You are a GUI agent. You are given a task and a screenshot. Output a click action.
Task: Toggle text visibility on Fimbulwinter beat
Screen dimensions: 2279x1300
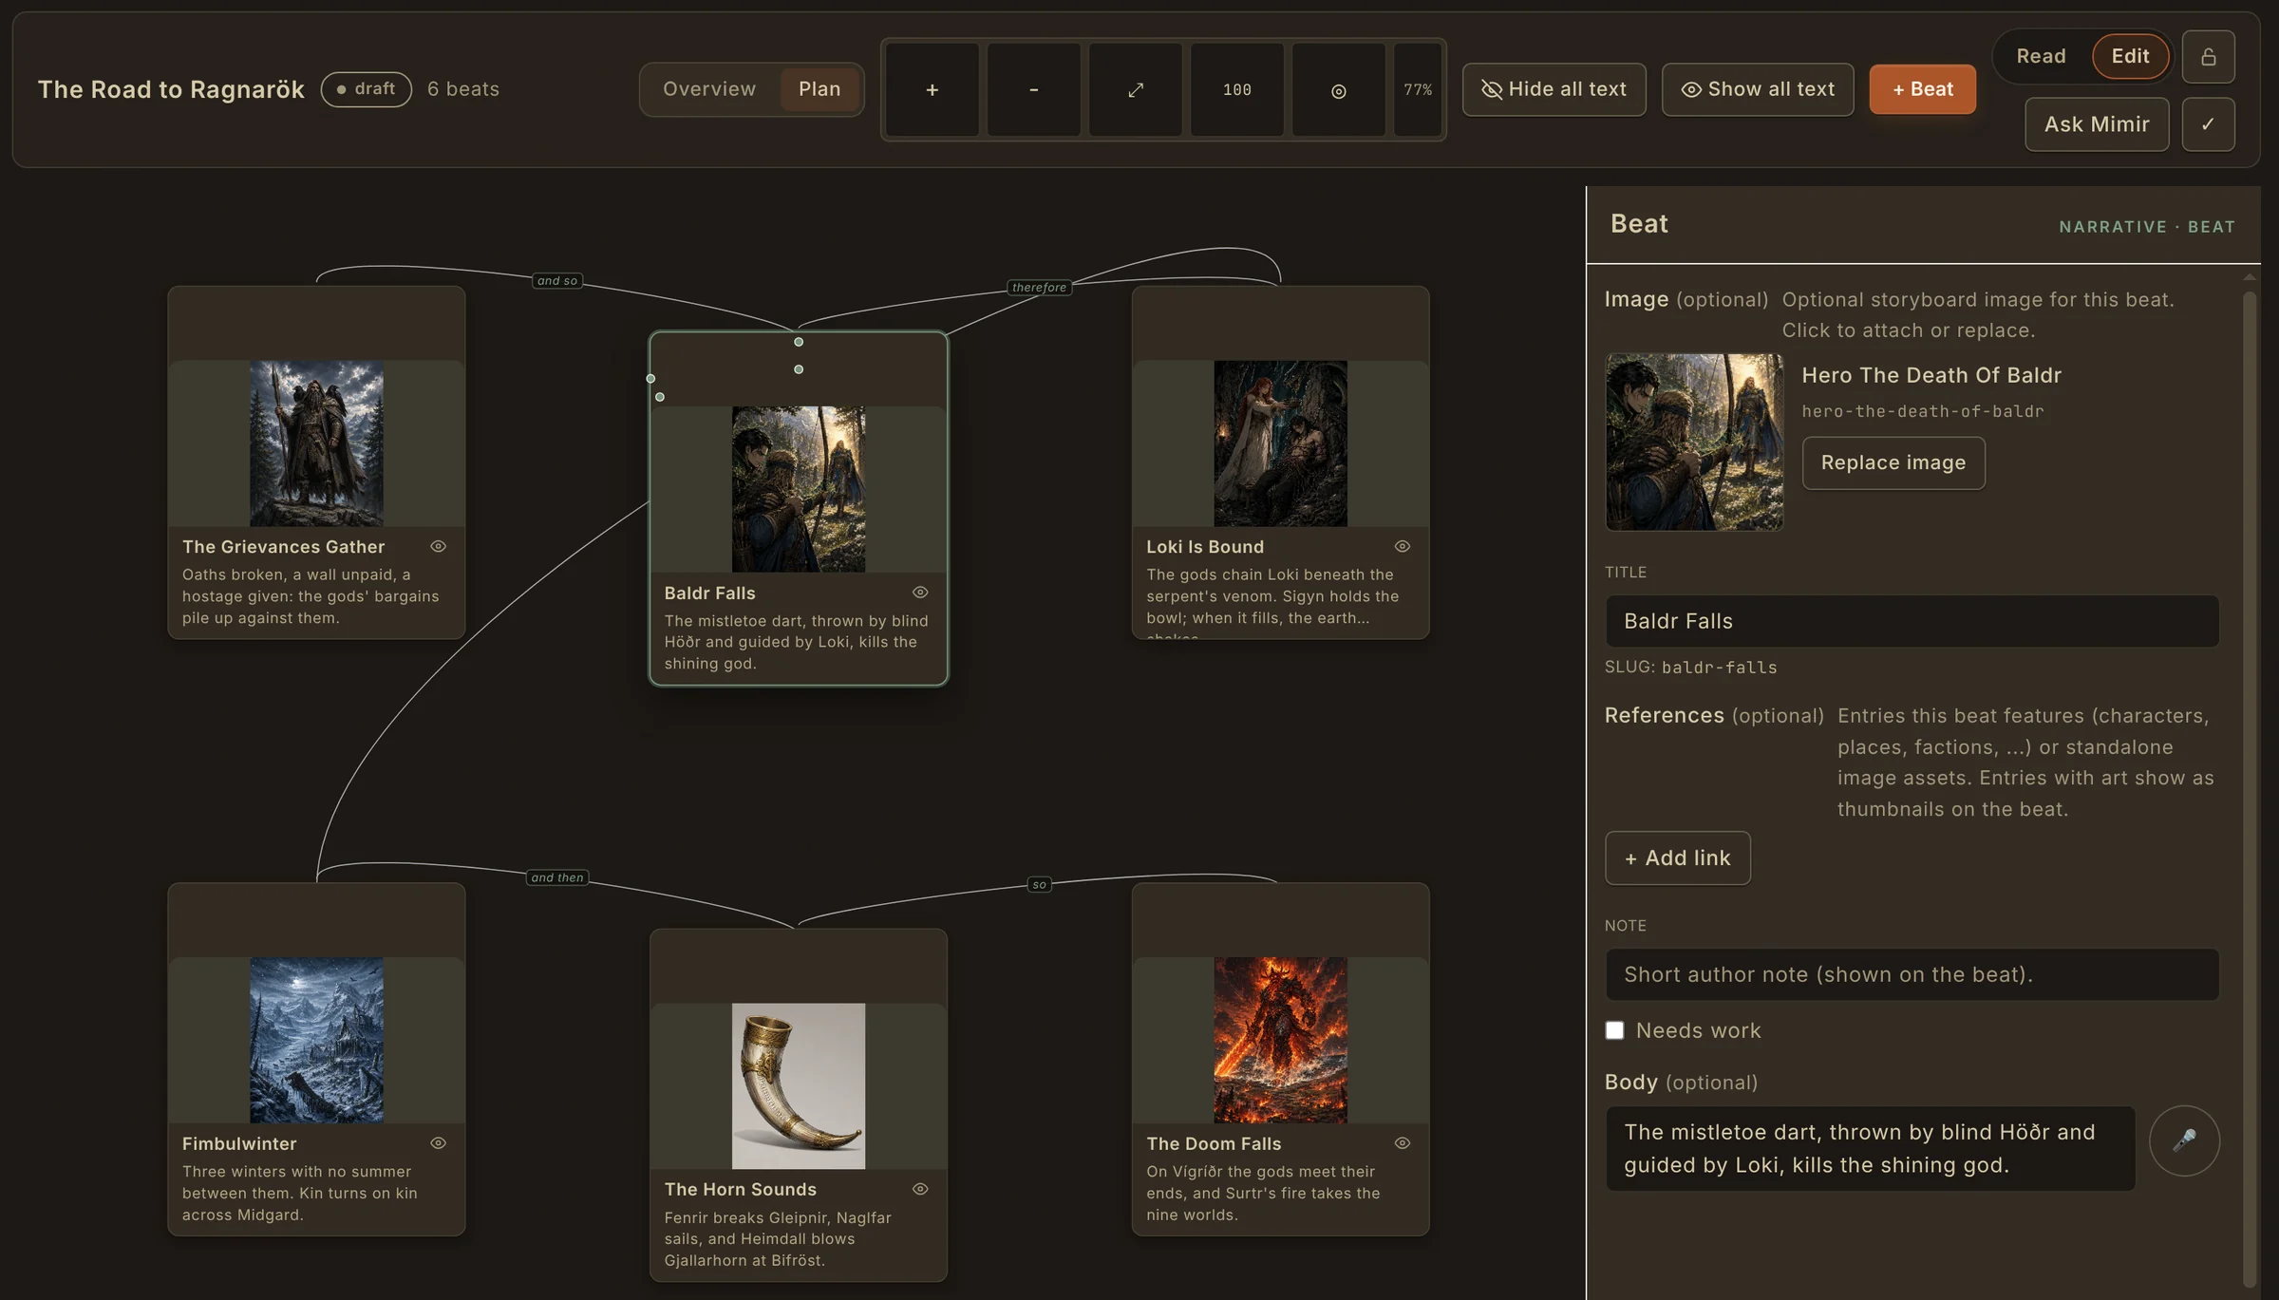click(x=438, y=1143)
